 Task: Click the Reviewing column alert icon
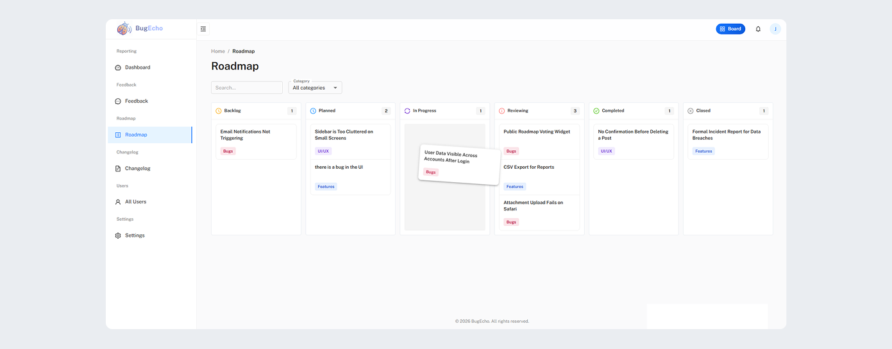[502, 111]
